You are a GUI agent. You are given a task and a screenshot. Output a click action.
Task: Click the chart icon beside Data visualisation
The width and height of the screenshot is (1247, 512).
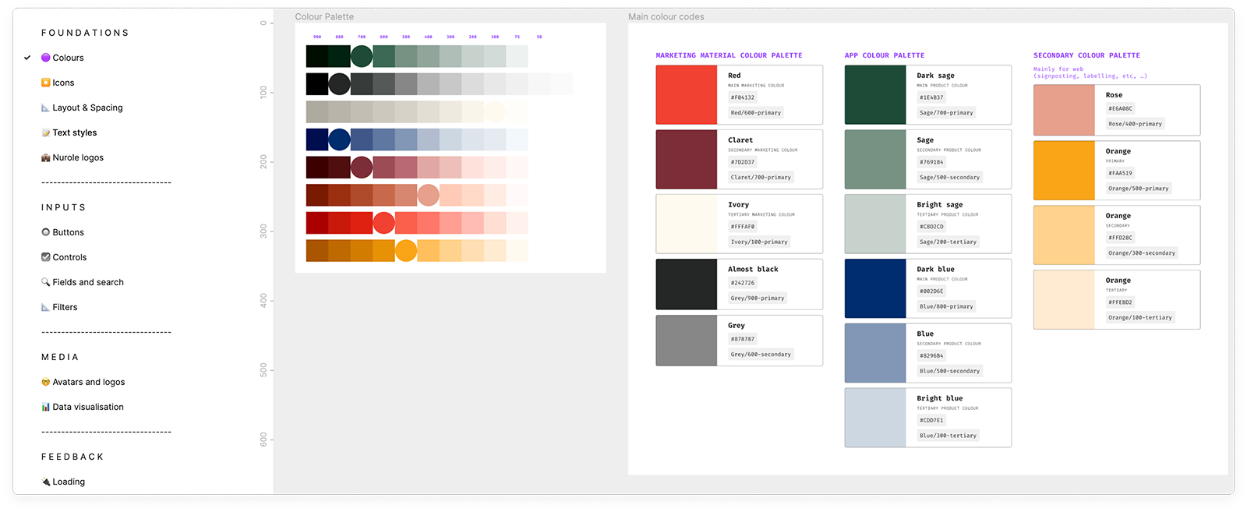point(45,407)
